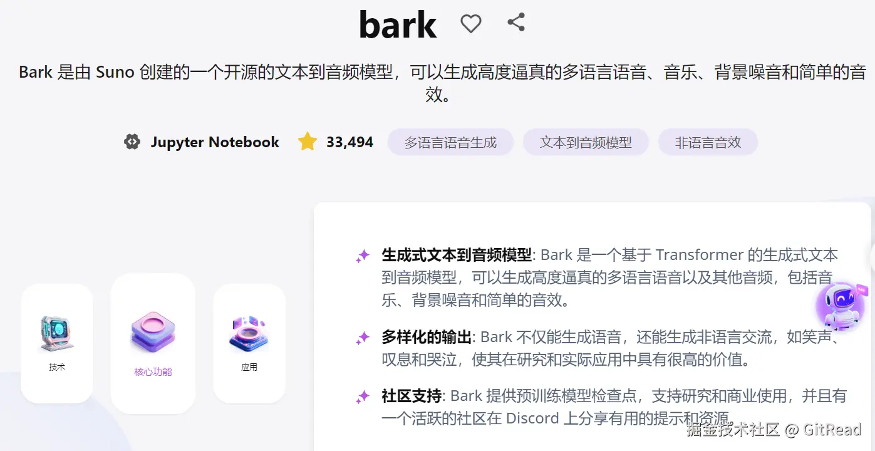Open the floating robot assistant

(841, 306)
